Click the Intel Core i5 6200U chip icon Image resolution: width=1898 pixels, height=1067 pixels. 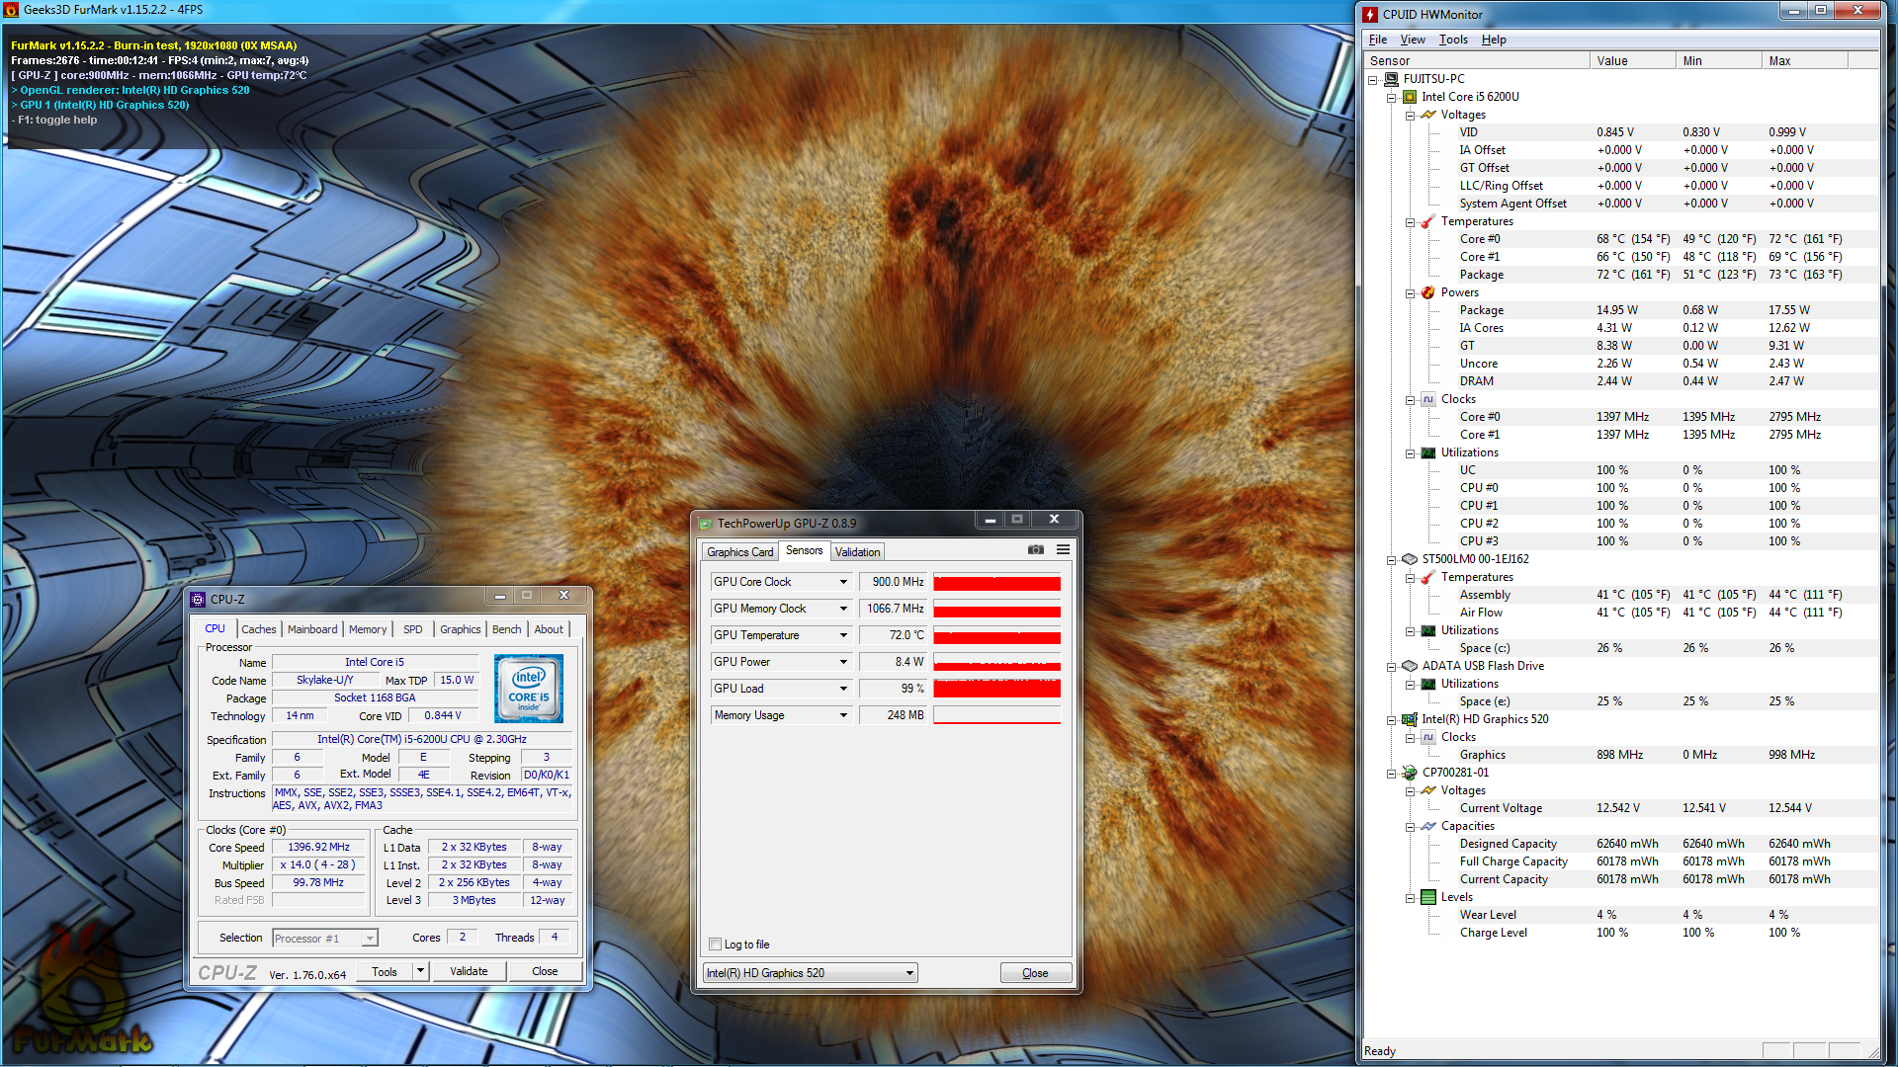point(1410,97)
